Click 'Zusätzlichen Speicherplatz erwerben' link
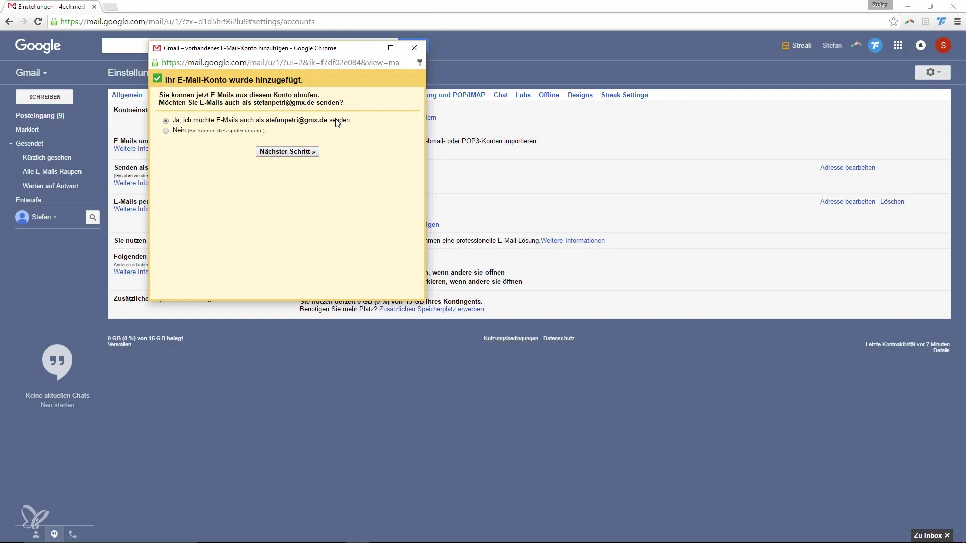The image size is (966, 543). 432,309
